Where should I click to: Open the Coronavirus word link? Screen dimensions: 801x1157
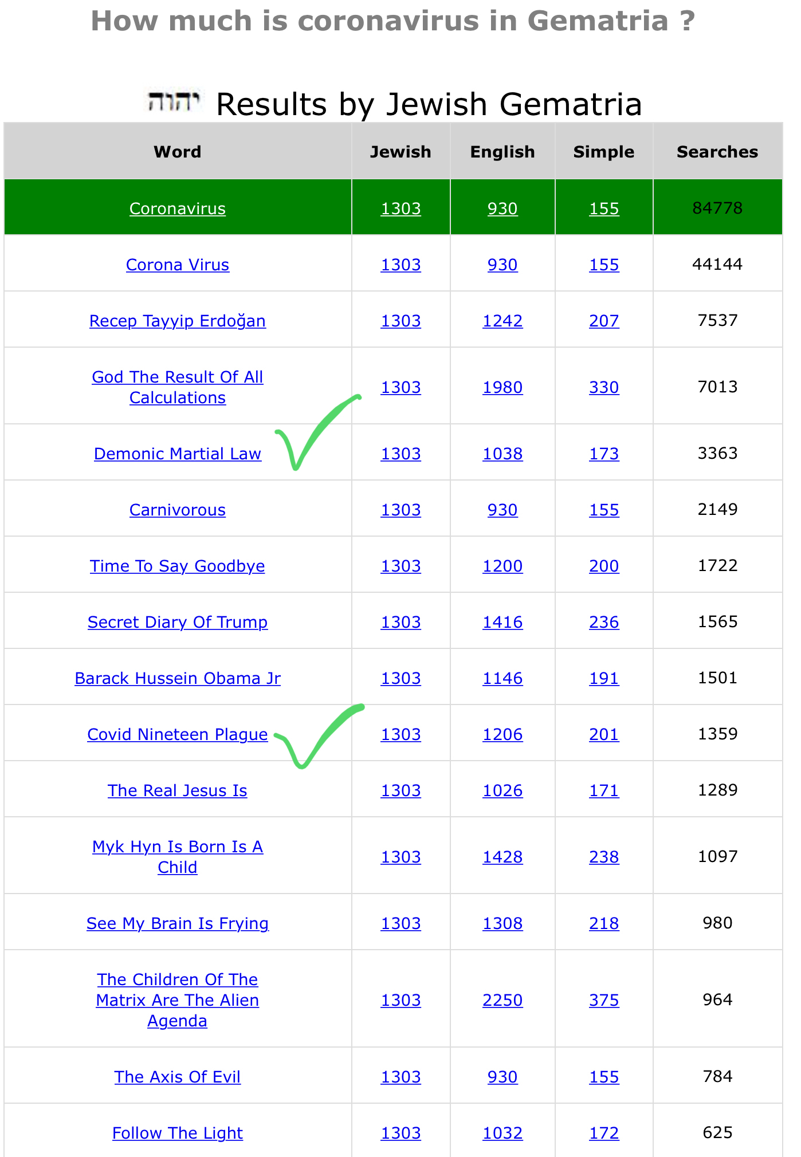click(177, 208)
